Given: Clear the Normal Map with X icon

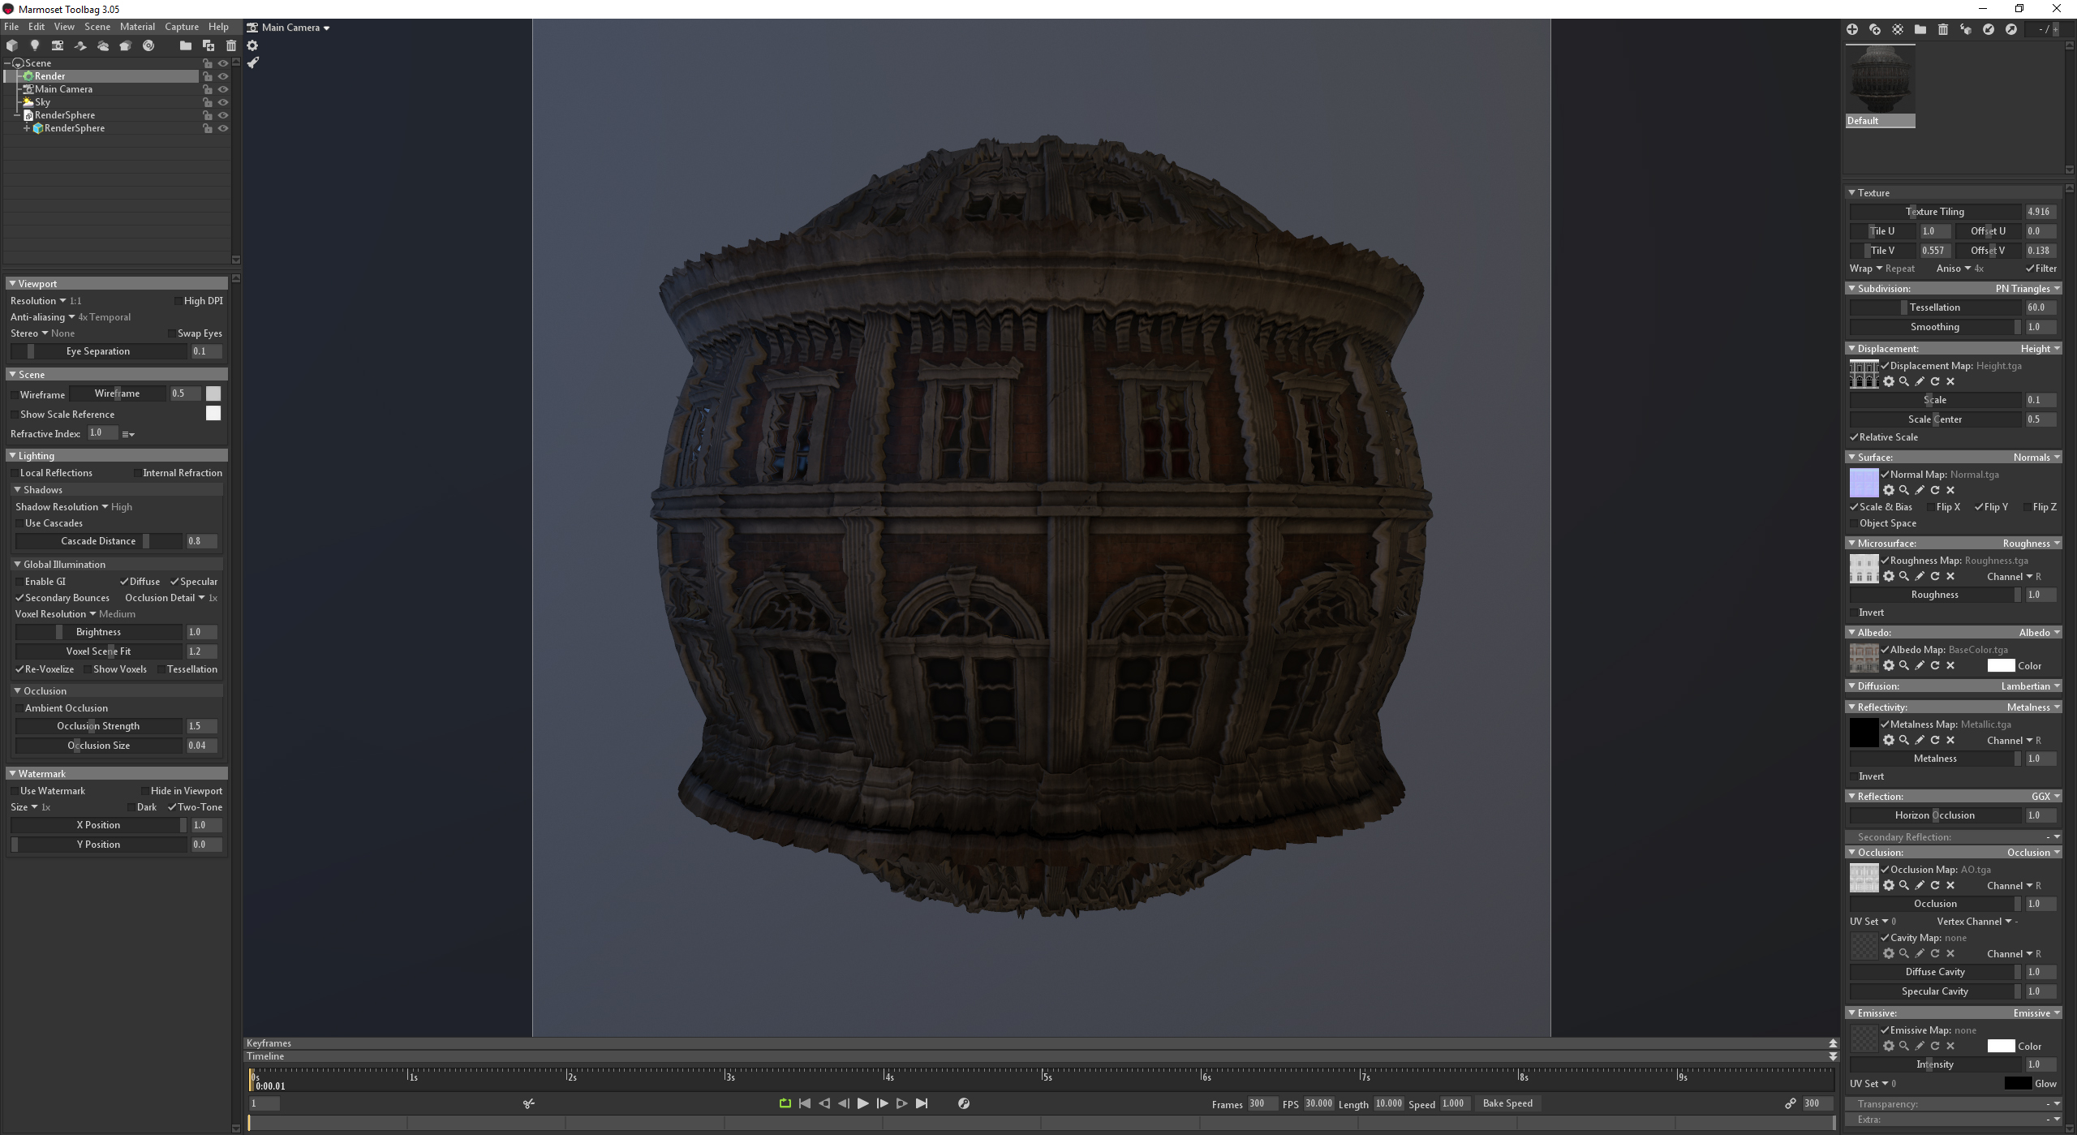Looking at the screenshot, I should [x=1950, y=490].
